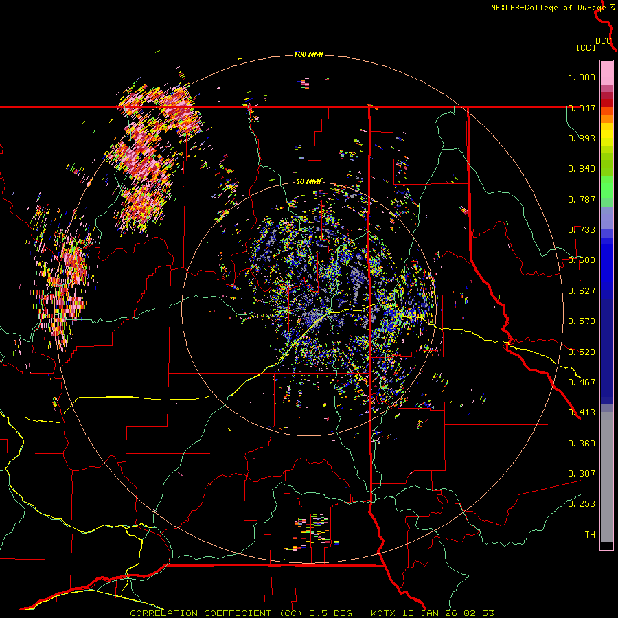The width and height of the screenshot is (618, 618).
Task: Click the 0.733 scale value
Action: [582, 230]
